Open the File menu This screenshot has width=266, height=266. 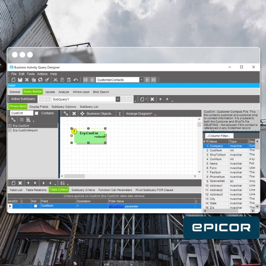[x=14, y=74]
